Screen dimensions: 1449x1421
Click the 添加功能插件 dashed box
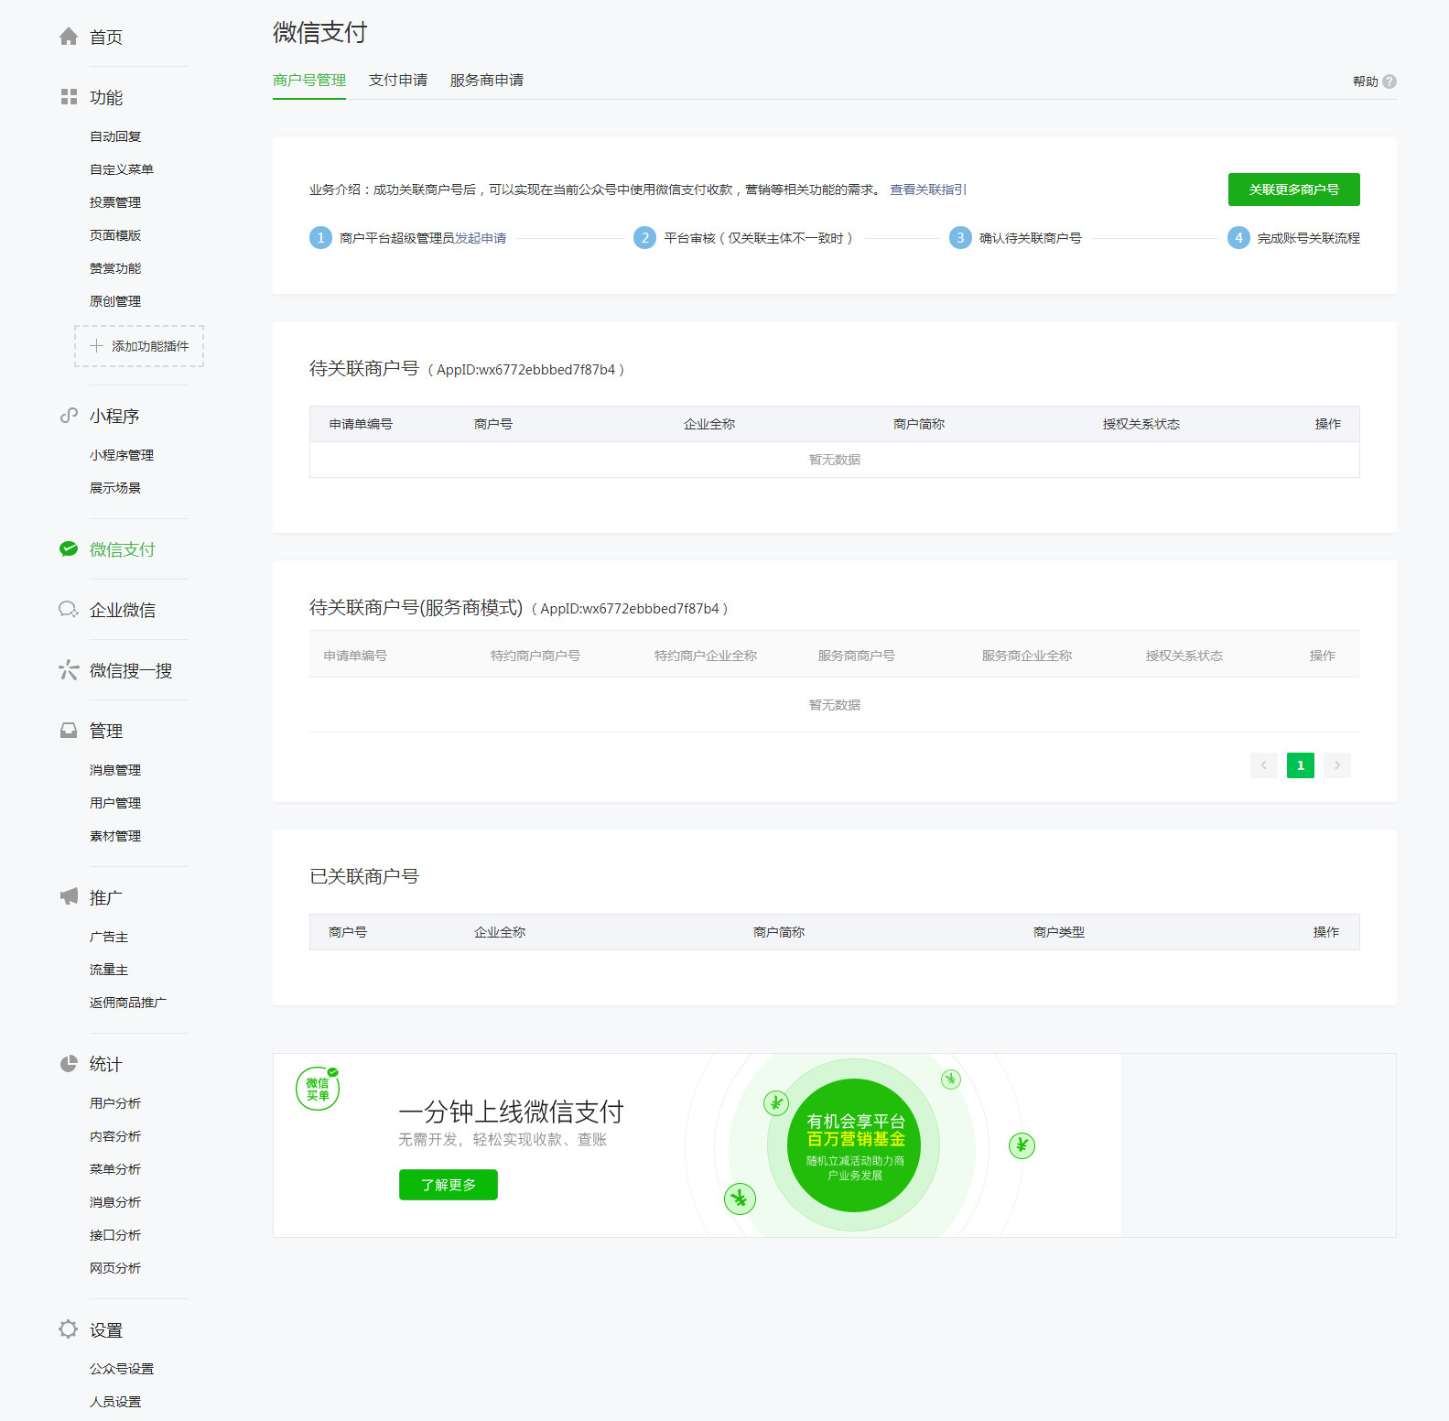pos(139,346)
